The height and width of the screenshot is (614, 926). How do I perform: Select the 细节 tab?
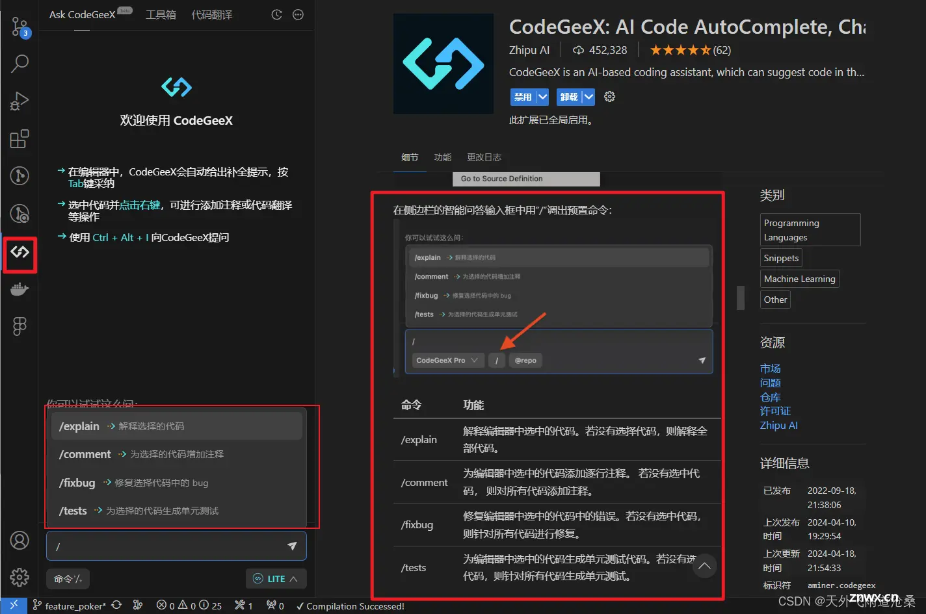410,157
